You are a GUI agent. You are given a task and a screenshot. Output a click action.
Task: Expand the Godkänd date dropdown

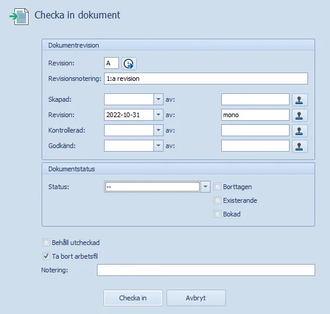[x=159, y=146]
